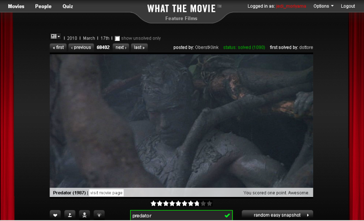
Task: Click the skull and crossbones icon
Action: point(85,215)
